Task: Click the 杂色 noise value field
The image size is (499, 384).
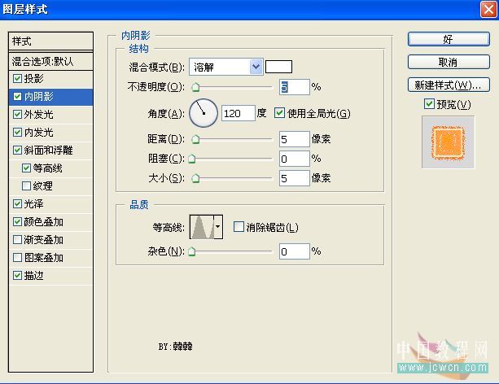Action: point(295,251)
